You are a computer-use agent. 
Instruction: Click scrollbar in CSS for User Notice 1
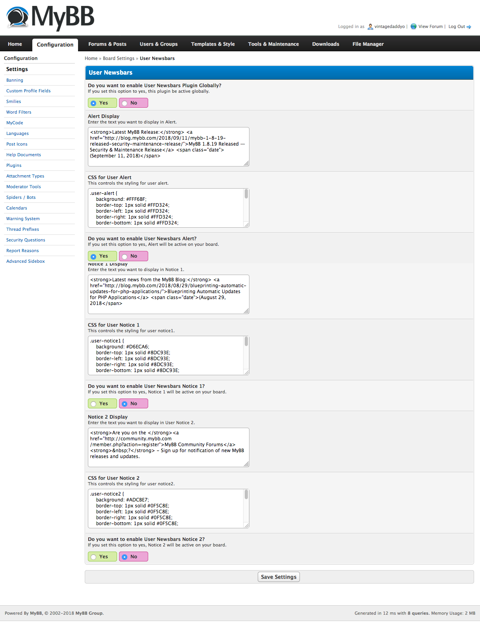point(246,342)
